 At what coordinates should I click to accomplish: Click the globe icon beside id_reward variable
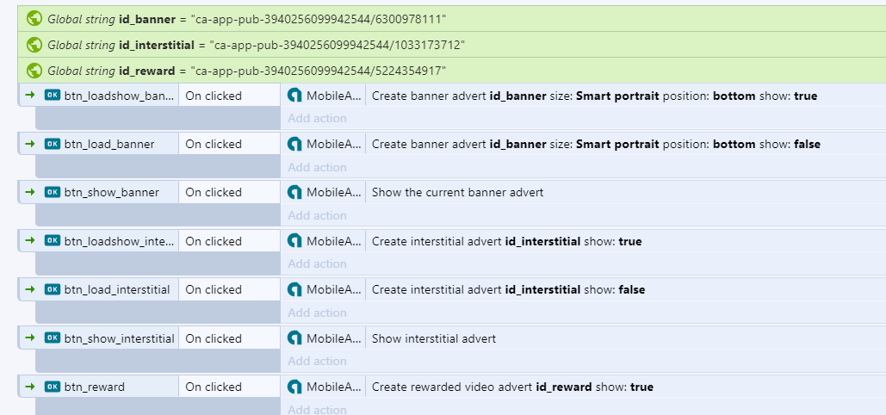pos(34,71)
